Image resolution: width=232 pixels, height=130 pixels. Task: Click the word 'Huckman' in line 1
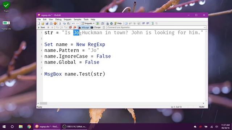pyautogui.click(x=92, y=32)
